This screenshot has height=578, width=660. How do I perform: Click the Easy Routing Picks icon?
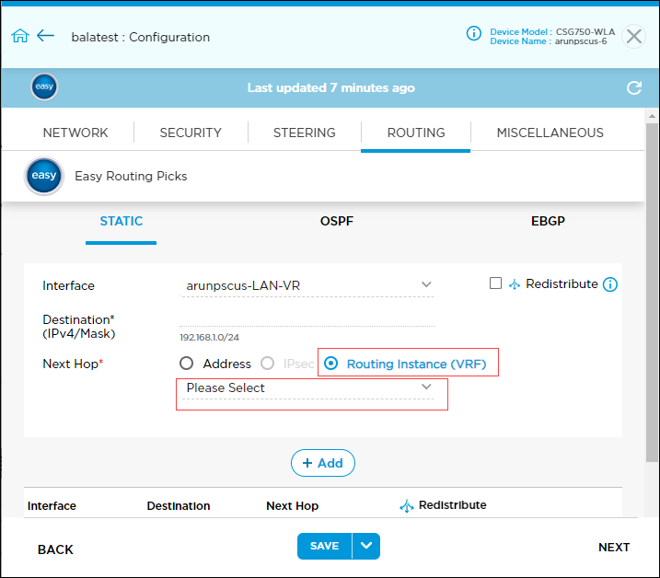point(44,176)
